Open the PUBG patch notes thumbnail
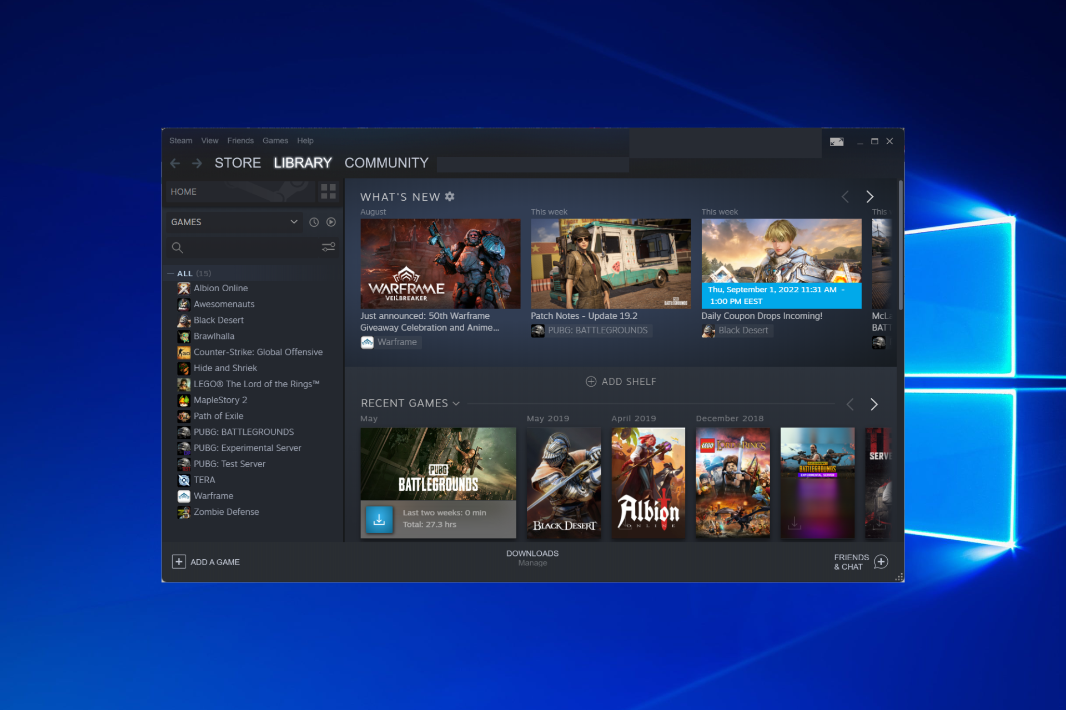This screenshot has height=710, width=1066. click(611, 263)
